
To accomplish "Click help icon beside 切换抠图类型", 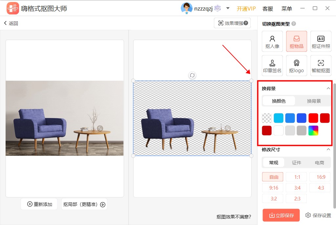I will click(x=294, y=24).
